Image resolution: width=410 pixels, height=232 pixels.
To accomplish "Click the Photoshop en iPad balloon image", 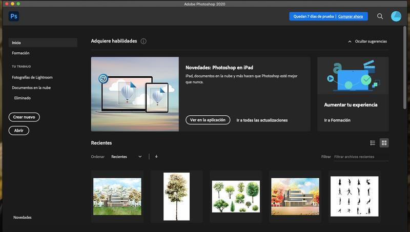I will coord(135,94).
